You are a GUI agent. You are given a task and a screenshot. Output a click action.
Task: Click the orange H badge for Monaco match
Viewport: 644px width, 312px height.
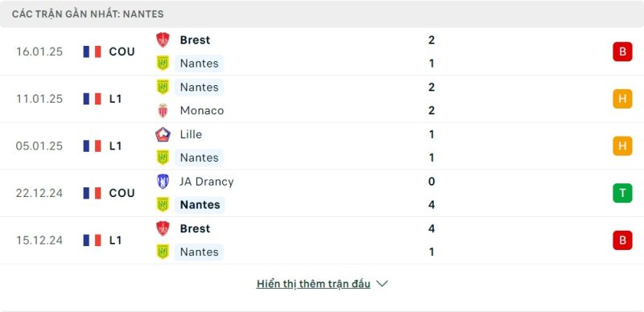point(622,99)
